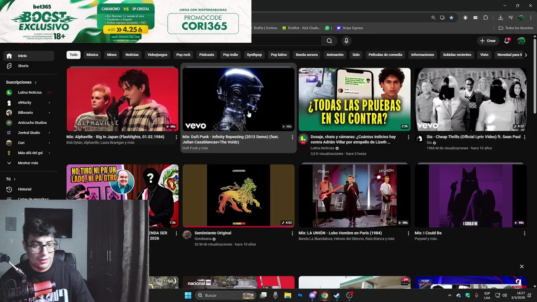Select the Banda sonora filter chip
The height and width of the screenshot is (302, 537).
307,55
